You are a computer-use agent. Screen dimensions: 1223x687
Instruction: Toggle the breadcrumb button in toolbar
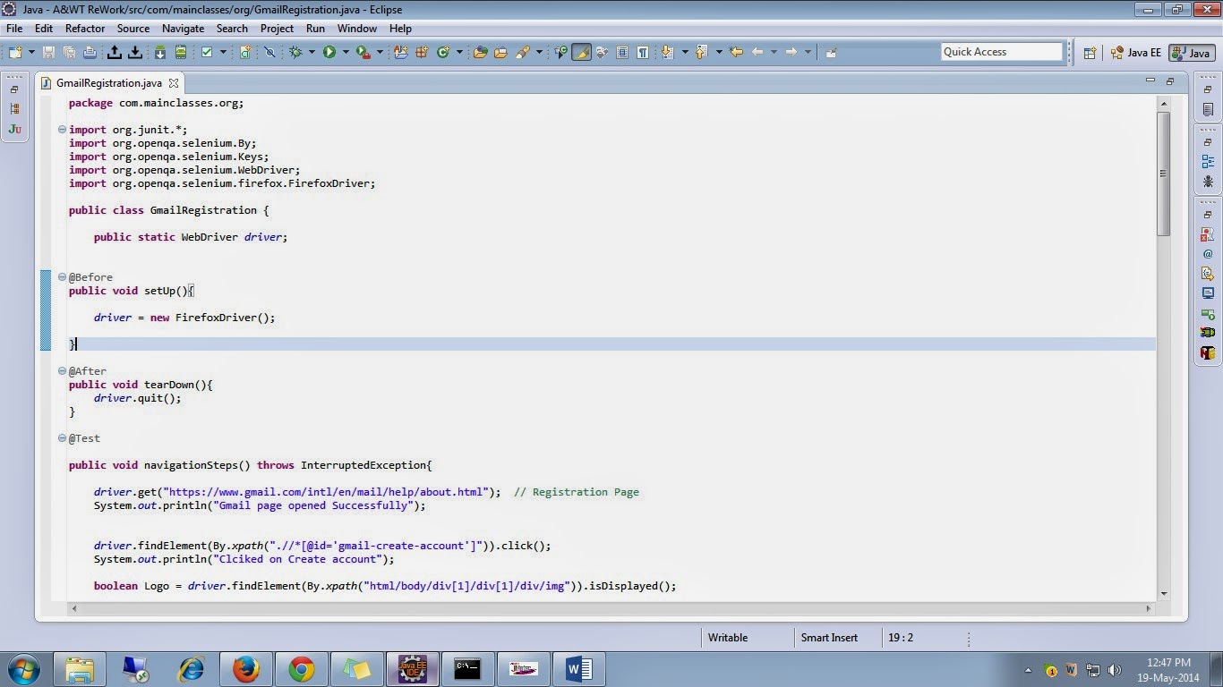560,53
